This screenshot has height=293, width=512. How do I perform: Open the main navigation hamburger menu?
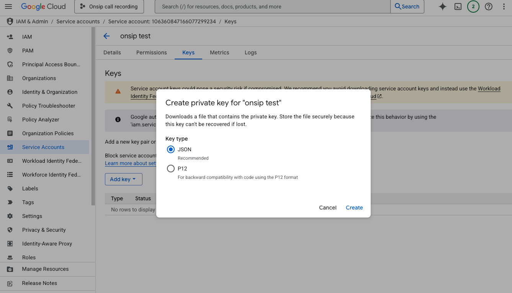coord(8,7)
